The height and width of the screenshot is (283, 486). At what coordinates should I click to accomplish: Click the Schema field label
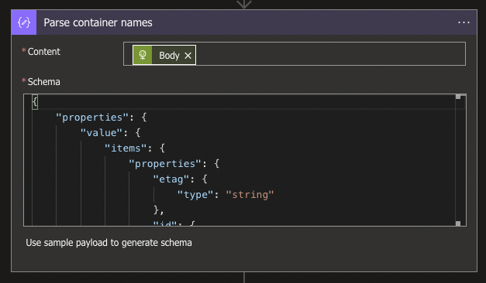[x=43, y=82]
